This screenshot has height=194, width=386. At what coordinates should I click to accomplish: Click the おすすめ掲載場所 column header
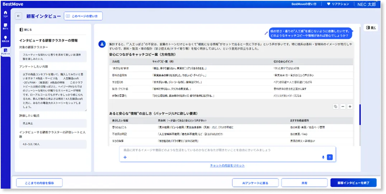(300, 121)
